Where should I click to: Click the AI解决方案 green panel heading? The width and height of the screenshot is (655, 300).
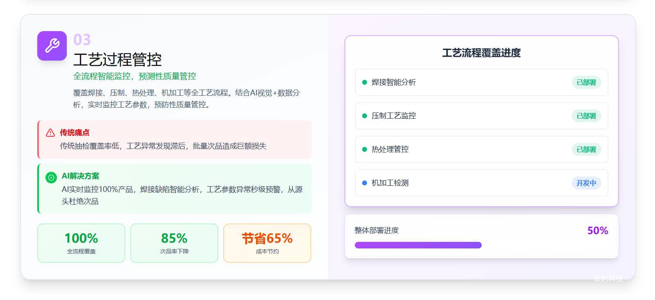80,176
